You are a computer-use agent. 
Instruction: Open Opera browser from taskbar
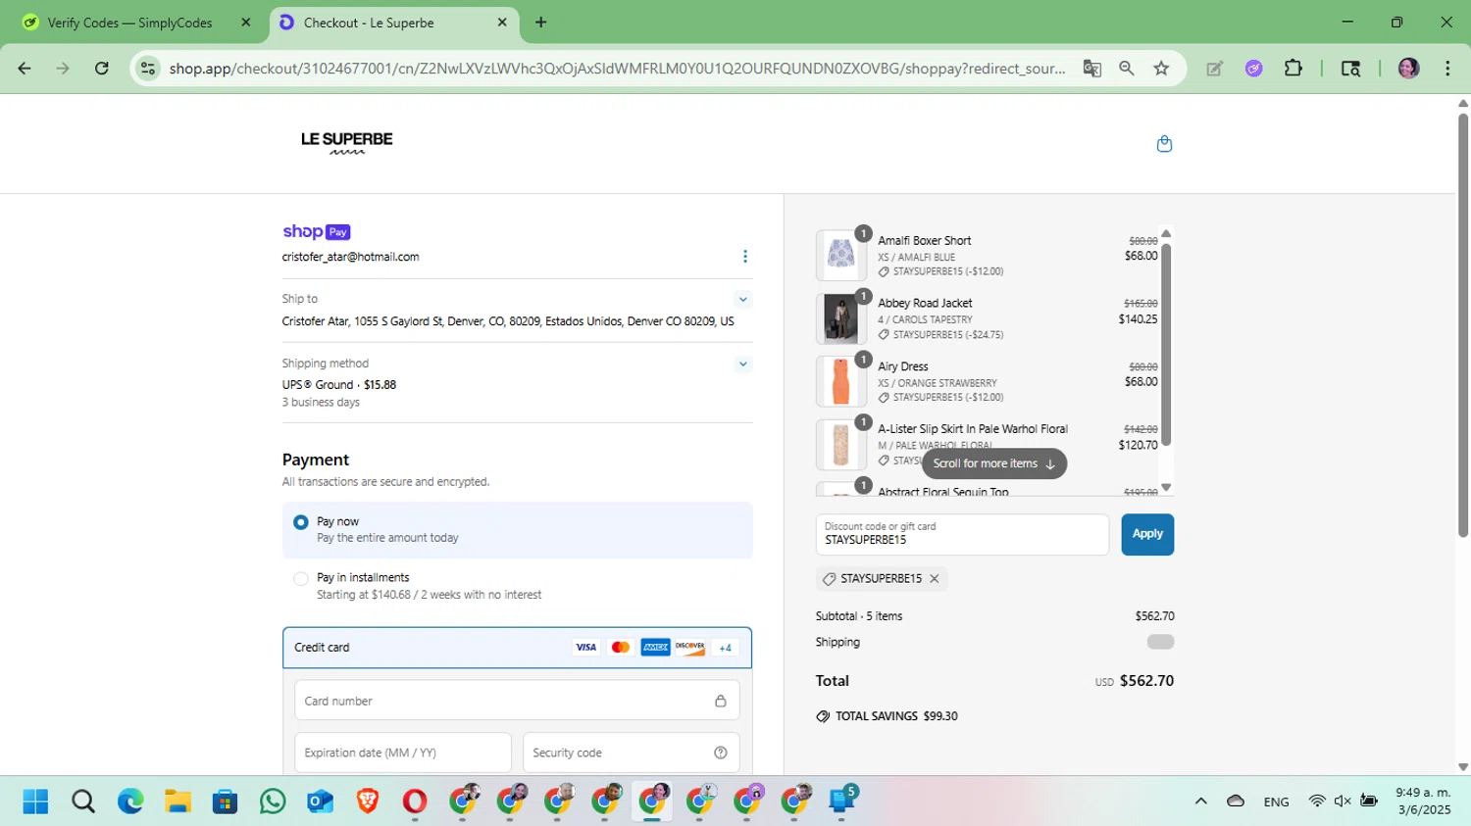coord(415,802)
